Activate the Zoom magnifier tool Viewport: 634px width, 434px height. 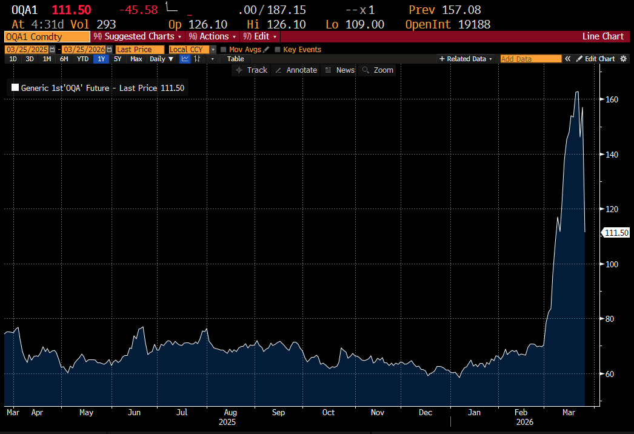coord(378,70)
